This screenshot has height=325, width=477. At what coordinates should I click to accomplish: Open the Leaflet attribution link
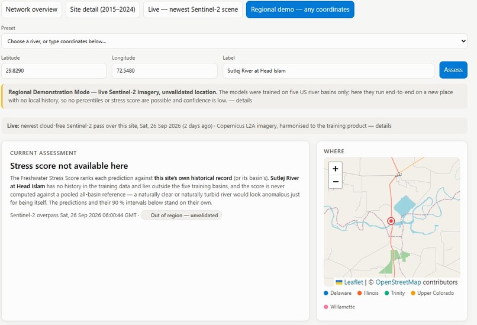click(x=353, y=282)
